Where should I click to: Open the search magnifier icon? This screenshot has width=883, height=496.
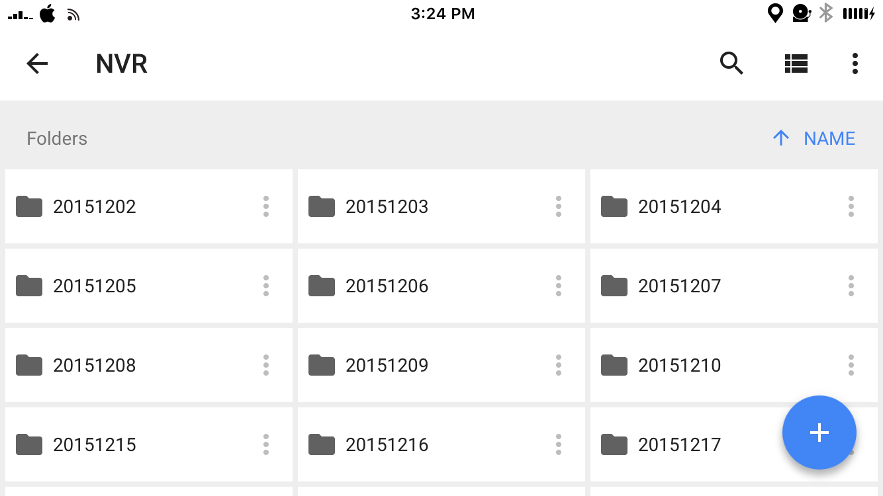click(x=731, y=63)
